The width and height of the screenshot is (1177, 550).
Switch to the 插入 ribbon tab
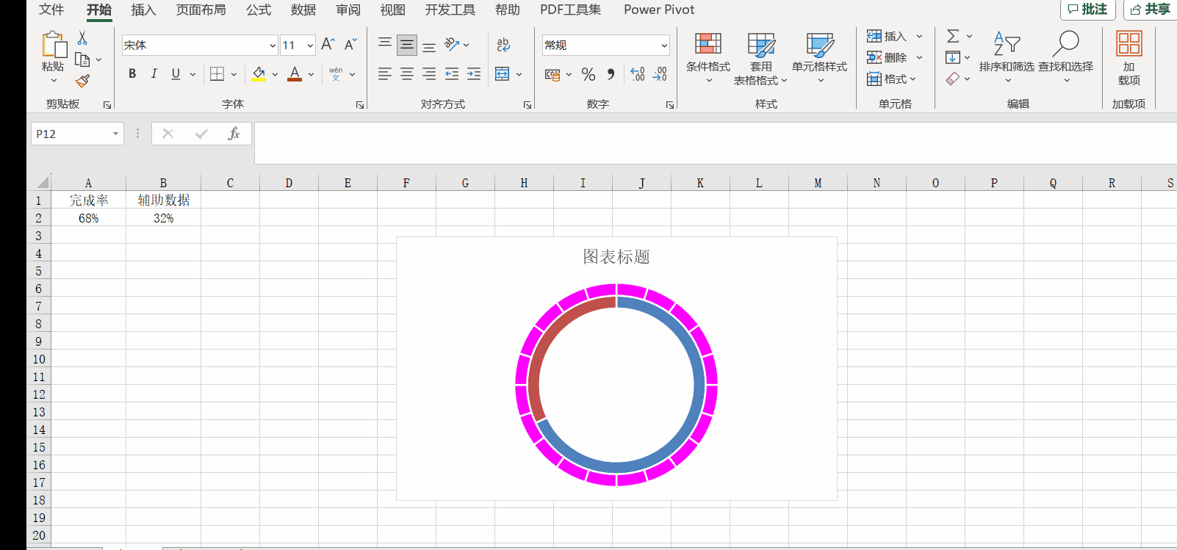pos(143,10)
